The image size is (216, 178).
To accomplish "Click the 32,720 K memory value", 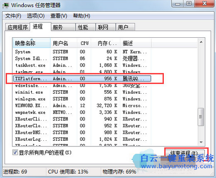I will (107, 106).
